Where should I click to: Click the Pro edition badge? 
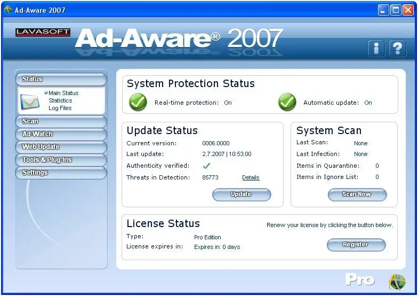coord(360,280)
